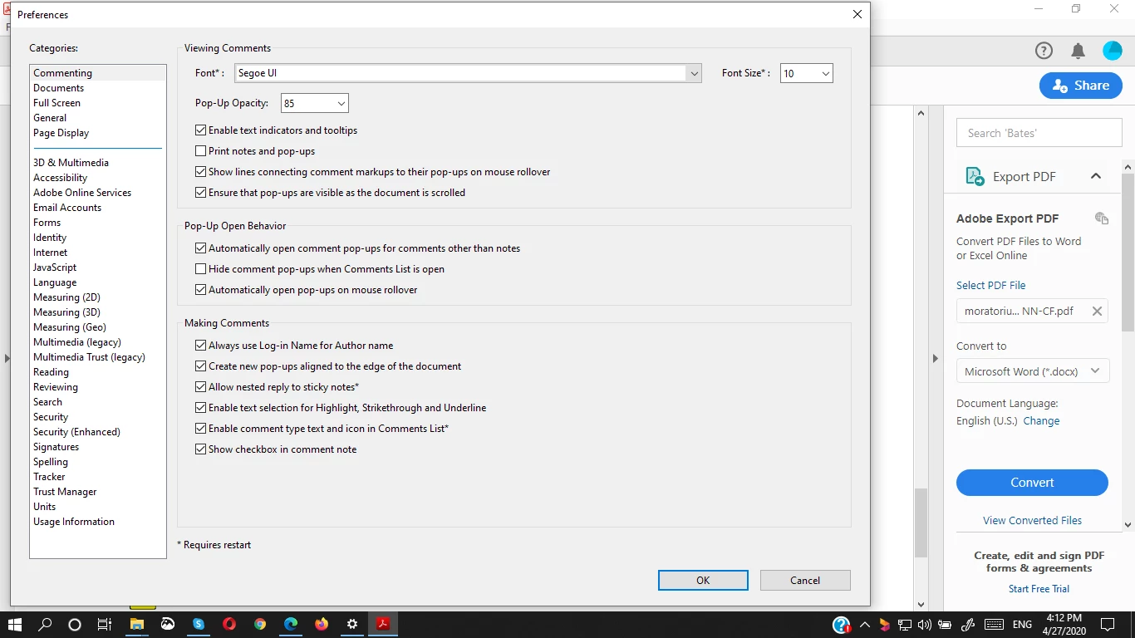Close the Preferences dialog with X

857,14
